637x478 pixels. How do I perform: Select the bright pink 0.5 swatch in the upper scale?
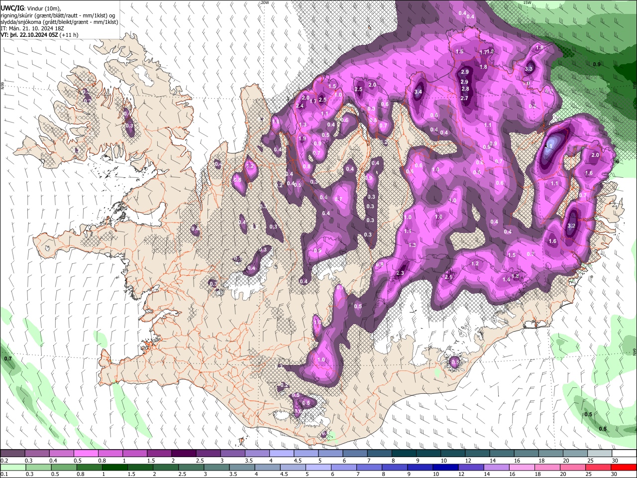click(x=86, y=454)
